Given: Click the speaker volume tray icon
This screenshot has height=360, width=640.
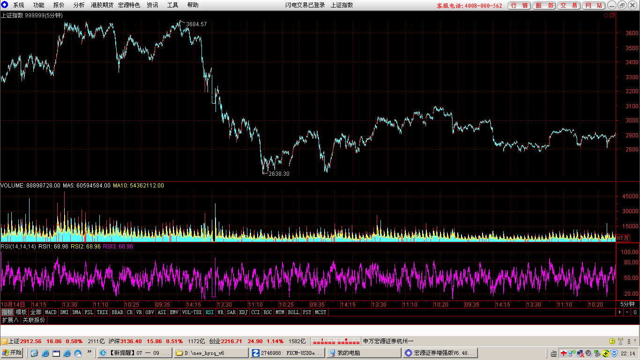Looking at the screenshot, I should pos(589,353).
